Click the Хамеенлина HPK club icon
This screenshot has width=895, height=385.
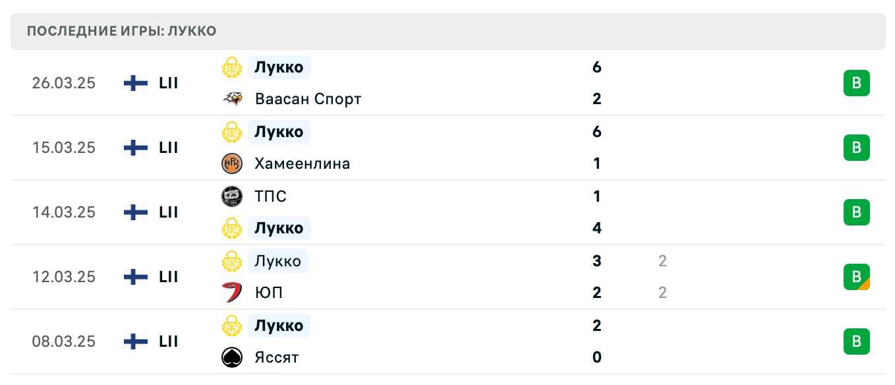coord(232,163)
